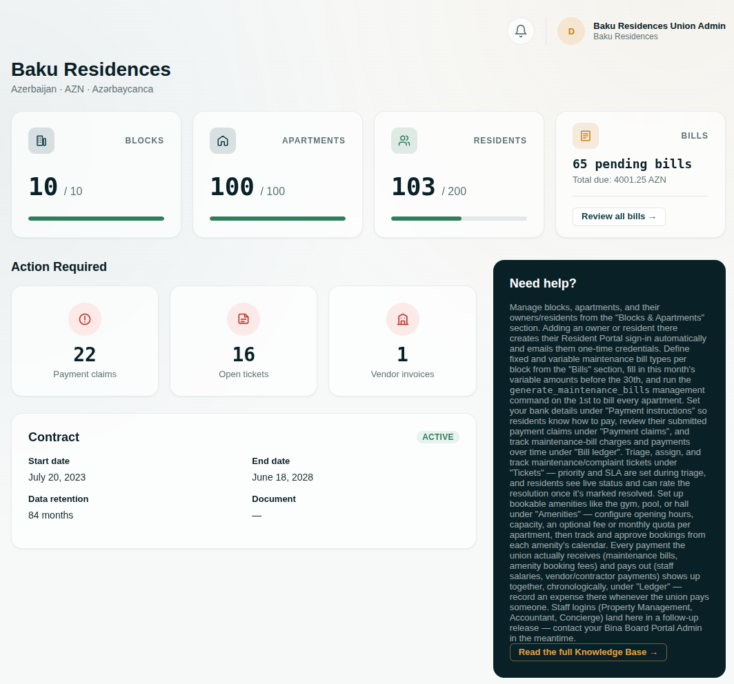Click the July 20, 2023 start date
Viewport: 734px width, 684px height.
click(x=57, y=477)
